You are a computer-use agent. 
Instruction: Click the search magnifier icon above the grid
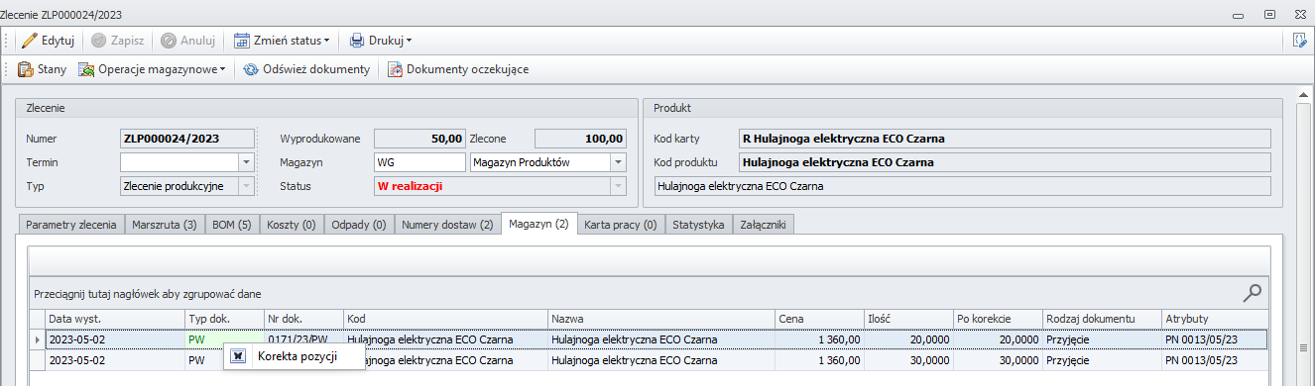tap(1254, 292)
